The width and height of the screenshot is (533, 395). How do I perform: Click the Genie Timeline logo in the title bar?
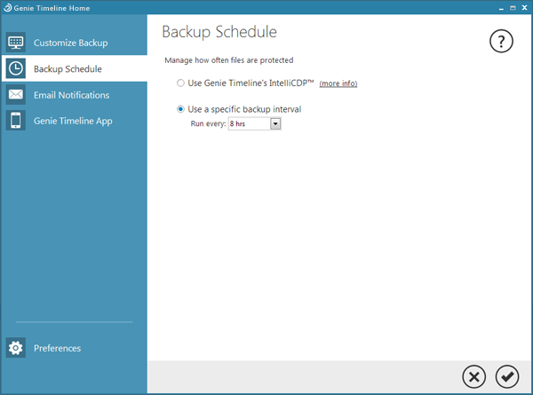(x=7, y=8)
